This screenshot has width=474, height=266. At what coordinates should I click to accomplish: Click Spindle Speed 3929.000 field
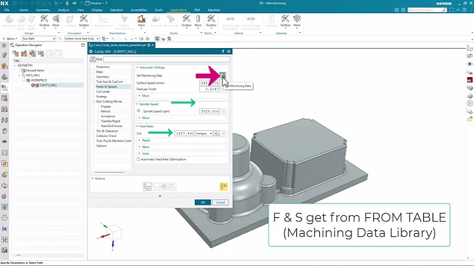pos(209,111)
